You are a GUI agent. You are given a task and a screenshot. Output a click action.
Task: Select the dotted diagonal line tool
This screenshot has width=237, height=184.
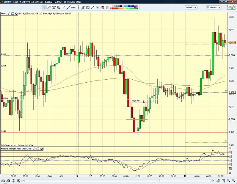pyautogui.click(x=93, y=8)
